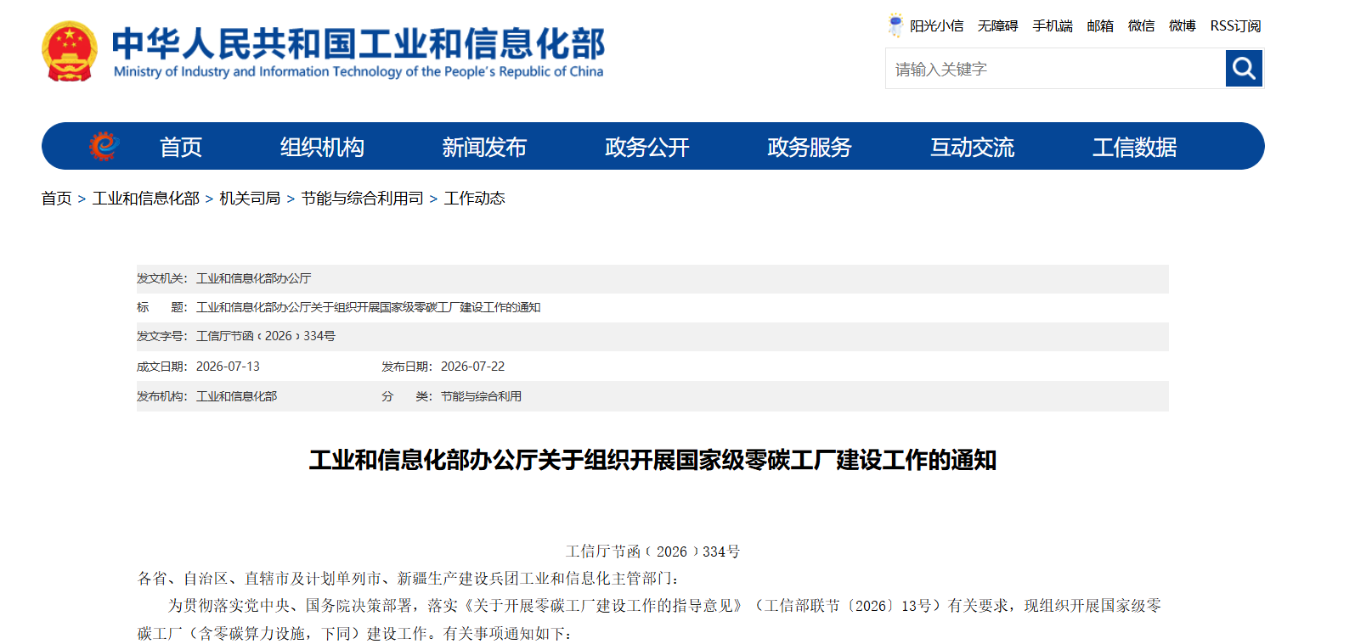Image resolution: width=1355 pixels, height=644 pixels.
Task: Click the 成文日期 value 2026-07-13
Action: pyautogui.click(x=228, y=367)
